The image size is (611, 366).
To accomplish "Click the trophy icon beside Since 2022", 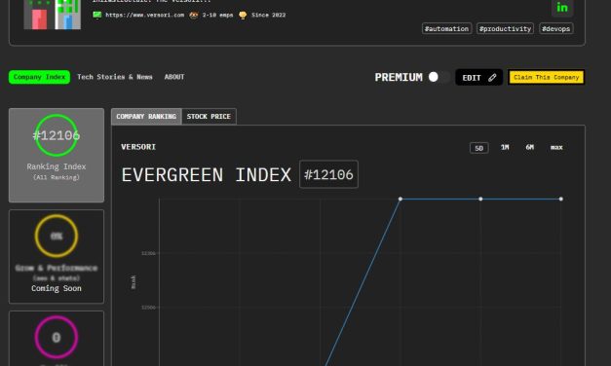I will click(243, 16).
